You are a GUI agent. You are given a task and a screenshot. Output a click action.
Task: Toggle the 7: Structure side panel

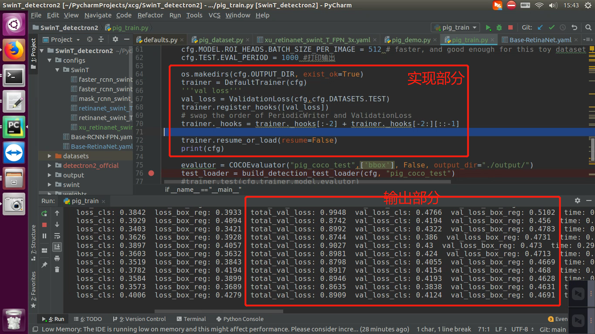click(x=34, y=243)
